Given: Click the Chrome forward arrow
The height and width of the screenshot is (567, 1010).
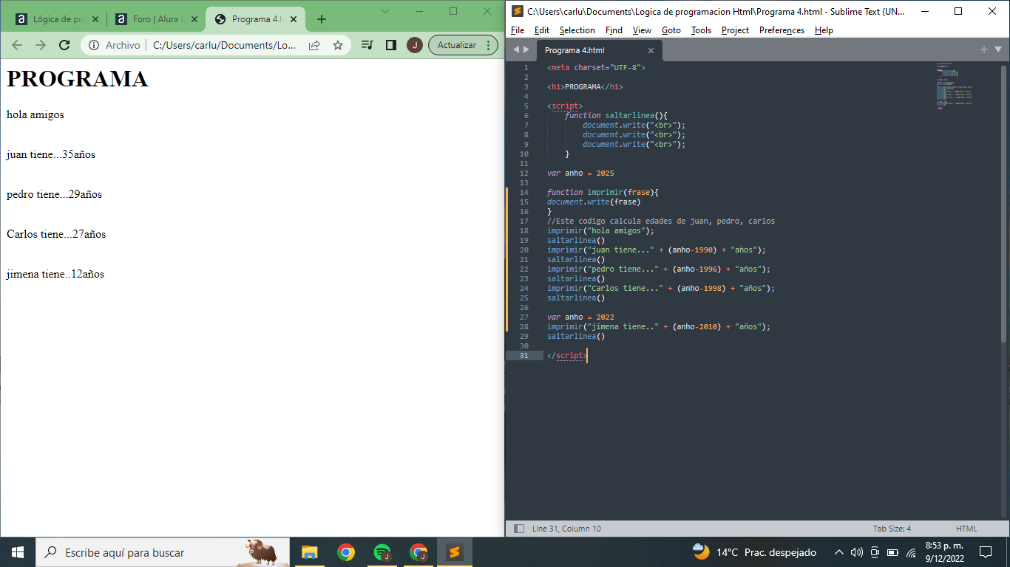Looking at the screenshot, I should (x=41, y=45).
